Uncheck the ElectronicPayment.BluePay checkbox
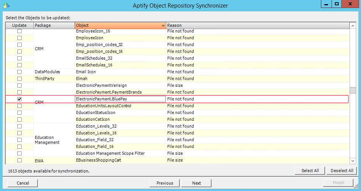The height and width of the screenshot is (191, 361). coord(20,99)
